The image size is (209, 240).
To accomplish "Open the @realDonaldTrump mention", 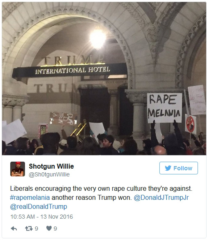I will pos(39,207).
